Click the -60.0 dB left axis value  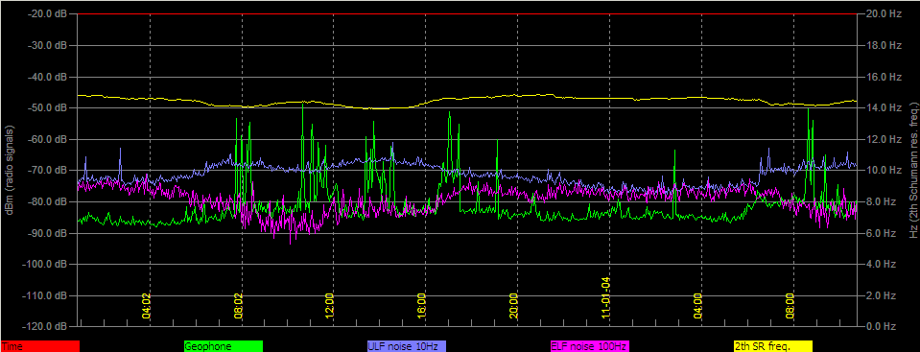click(x=47, y=138)
